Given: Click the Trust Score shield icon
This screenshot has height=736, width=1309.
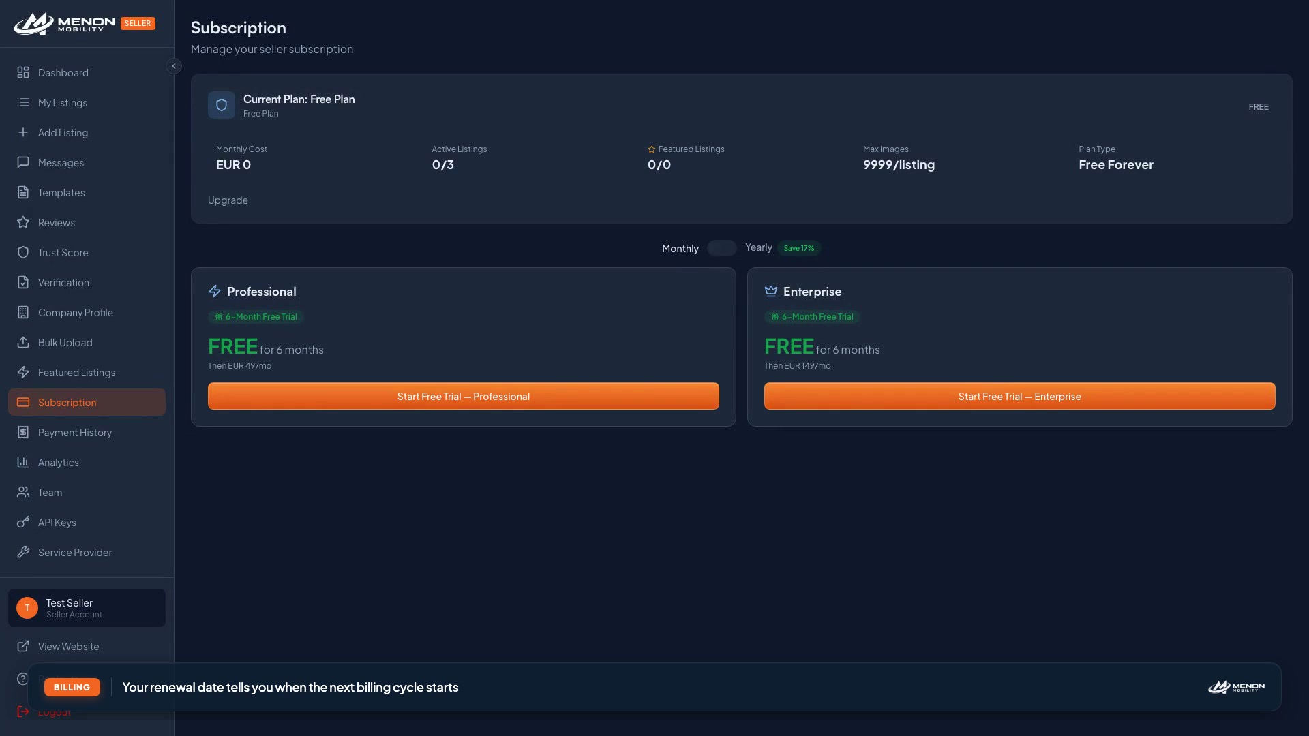Looking at the screenshot, I should click(x=23, y=252).
